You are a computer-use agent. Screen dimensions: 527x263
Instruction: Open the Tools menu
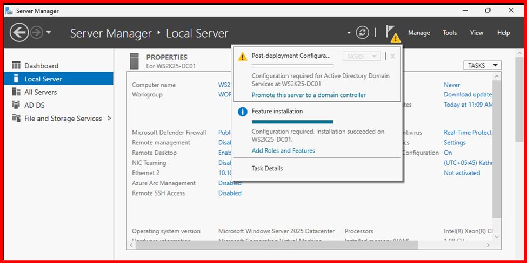450,33
